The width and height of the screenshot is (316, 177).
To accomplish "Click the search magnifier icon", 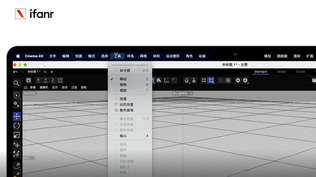I will point(17,83).
